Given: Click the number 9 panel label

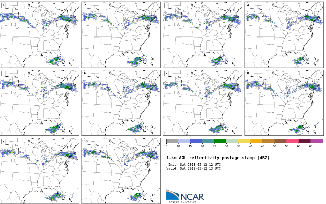Looking at the screenshot, I should (3, 141).
